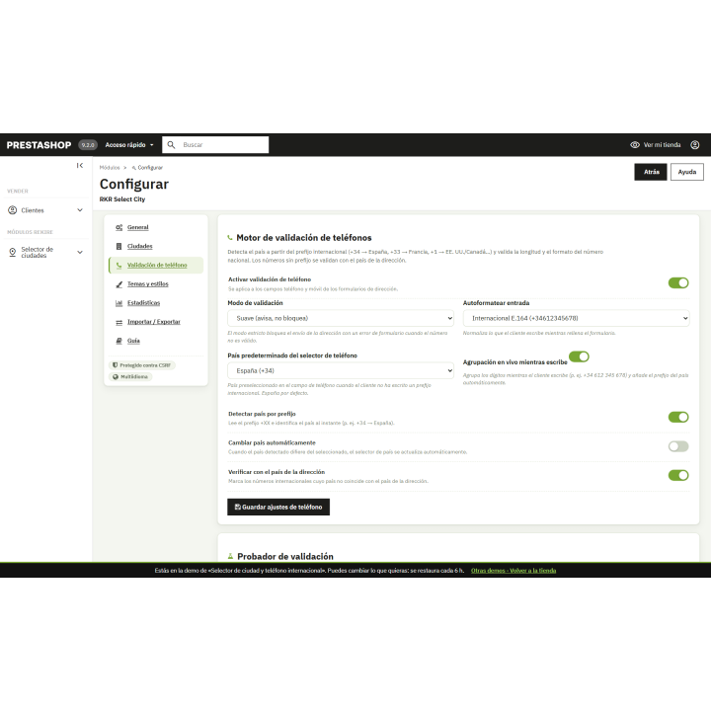Click the Ayuda button
711x711 pixels.
687,172
